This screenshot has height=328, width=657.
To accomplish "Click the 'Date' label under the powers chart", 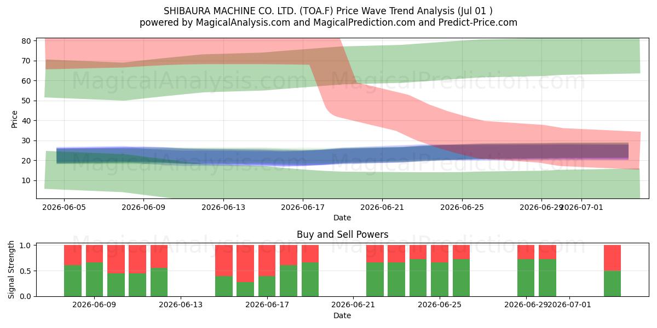I will pyautogui.click(x=342, y=315).
